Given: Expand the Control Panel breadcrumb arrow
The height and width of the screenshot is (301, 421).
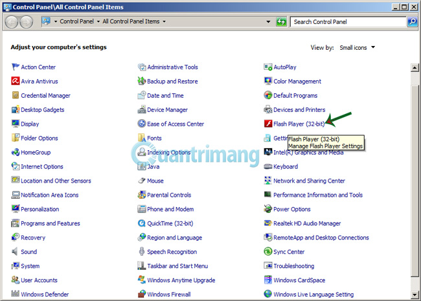Looking at the screenshot, I should (x=98, y=21).
